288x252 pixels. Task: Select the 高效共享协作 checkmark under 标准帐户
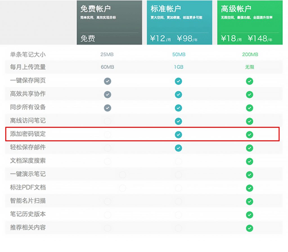(178, 94)
